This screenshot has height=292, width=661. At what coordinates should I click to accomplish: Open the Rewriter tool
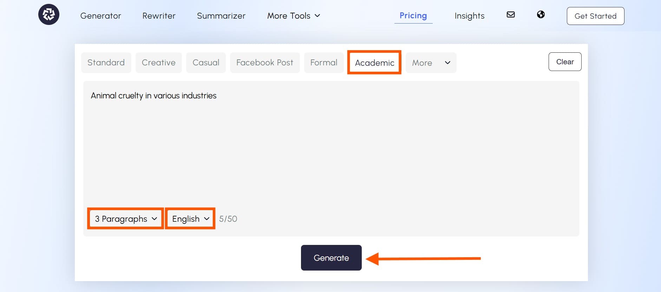point(159,16)
